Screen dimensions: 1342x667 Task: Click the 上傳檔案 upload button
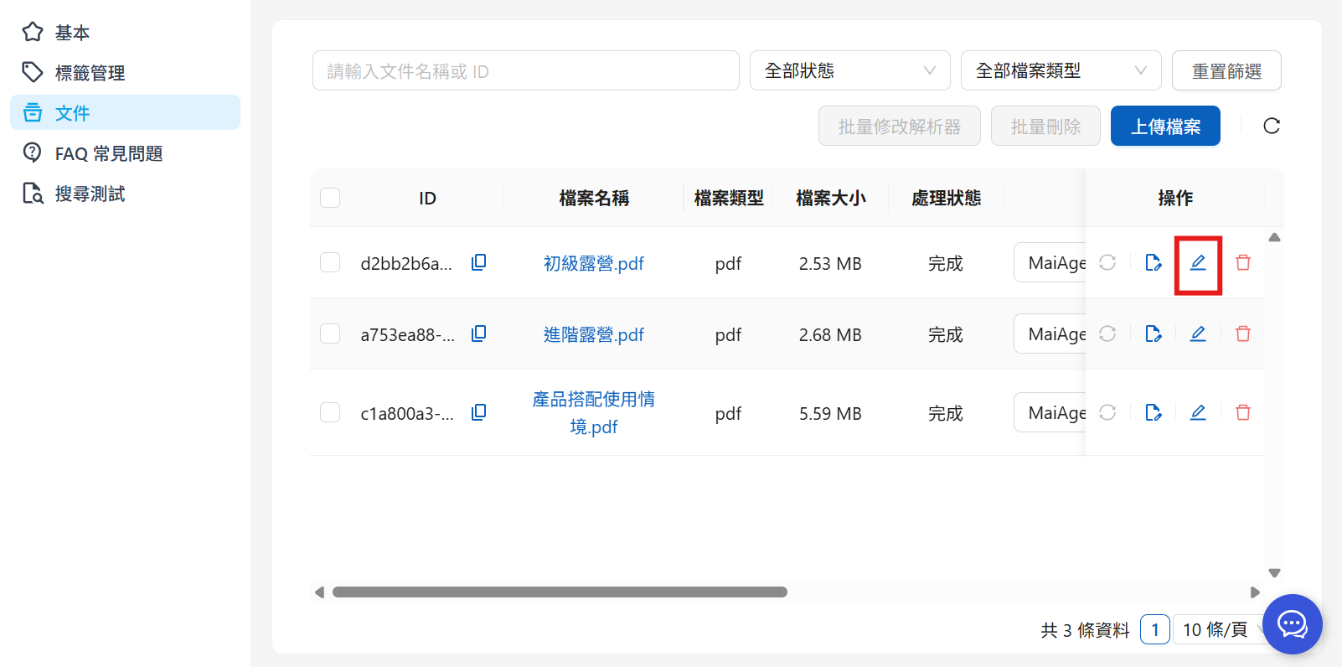click(1164, 127)
